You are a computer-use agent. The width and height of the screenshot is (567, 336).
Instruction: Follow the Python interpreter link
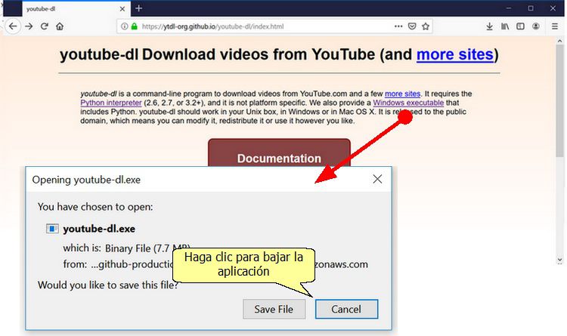(111, 103)
